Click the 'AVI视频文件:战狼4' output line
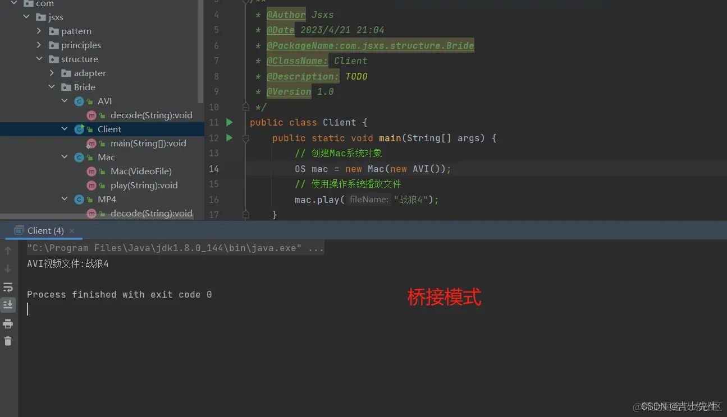The image size is (727, 417). pyautogui.click(x=68, y=263)
